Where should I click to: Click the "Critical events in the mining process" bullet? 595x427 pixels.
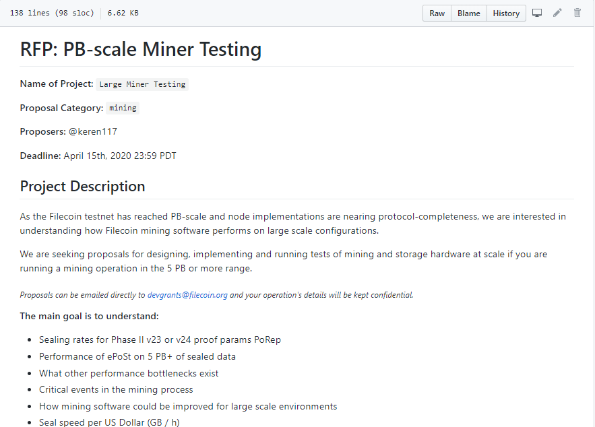[x=116, y=390]
